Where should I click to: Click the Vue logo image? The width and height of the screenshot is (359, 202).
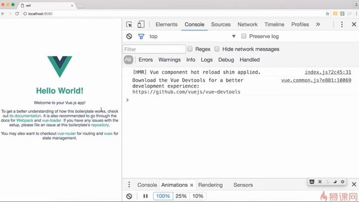(60, 67)
